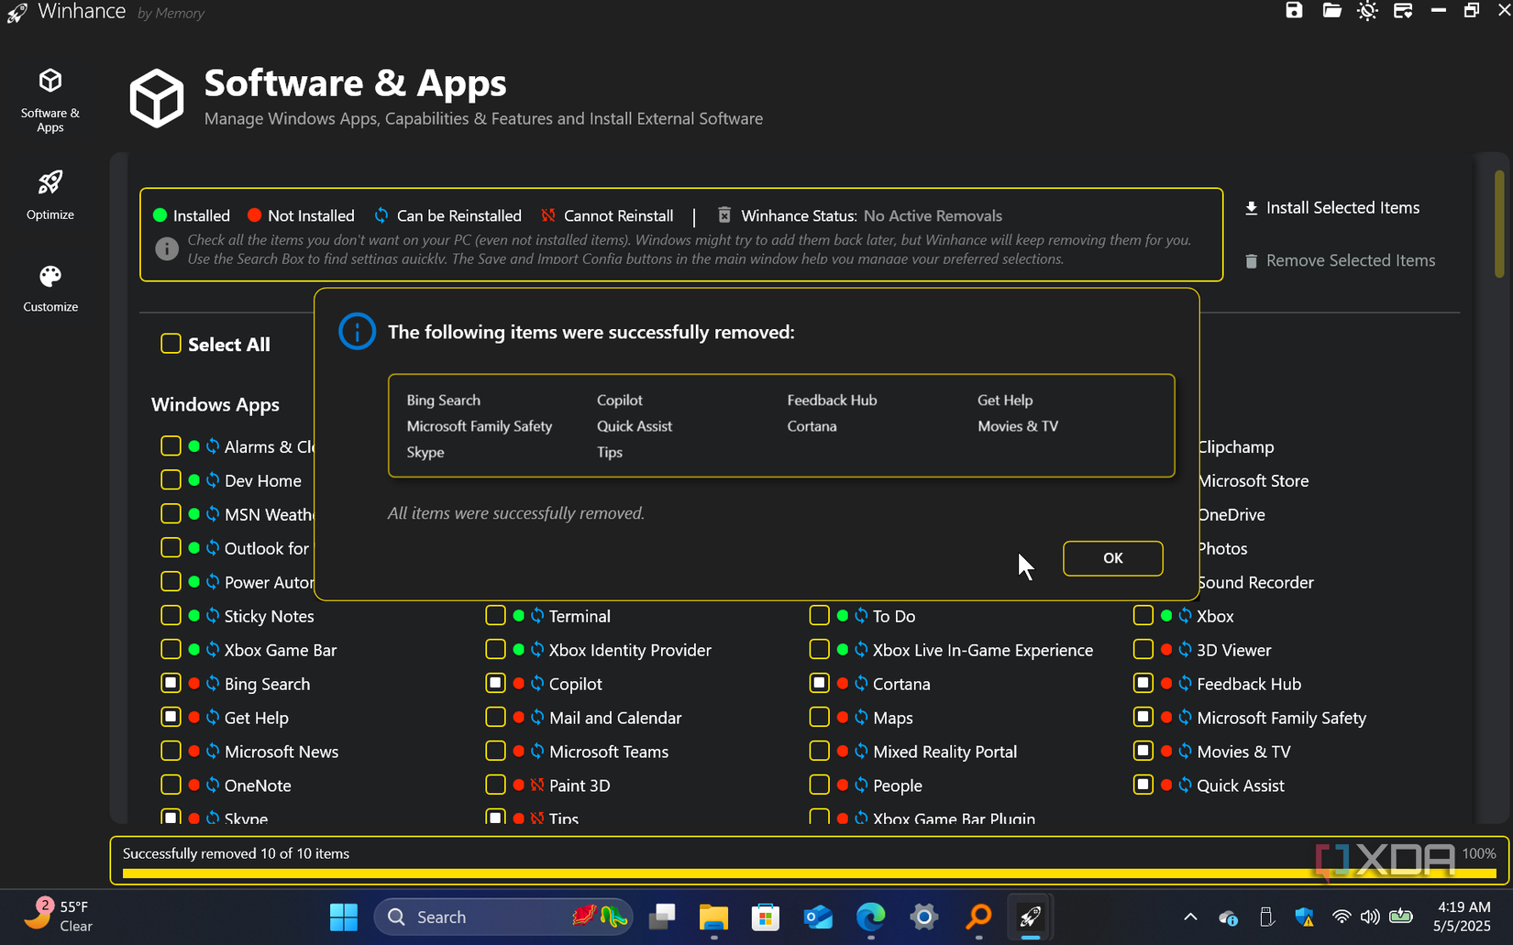1513x945 pixels.
Task: Click the save configuration floppy disk icon
Action: 1294,11
